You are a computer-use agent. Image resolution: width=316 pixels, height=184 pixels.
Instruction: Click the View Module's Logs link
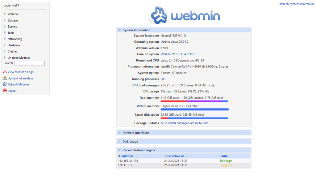pos(21,72)
